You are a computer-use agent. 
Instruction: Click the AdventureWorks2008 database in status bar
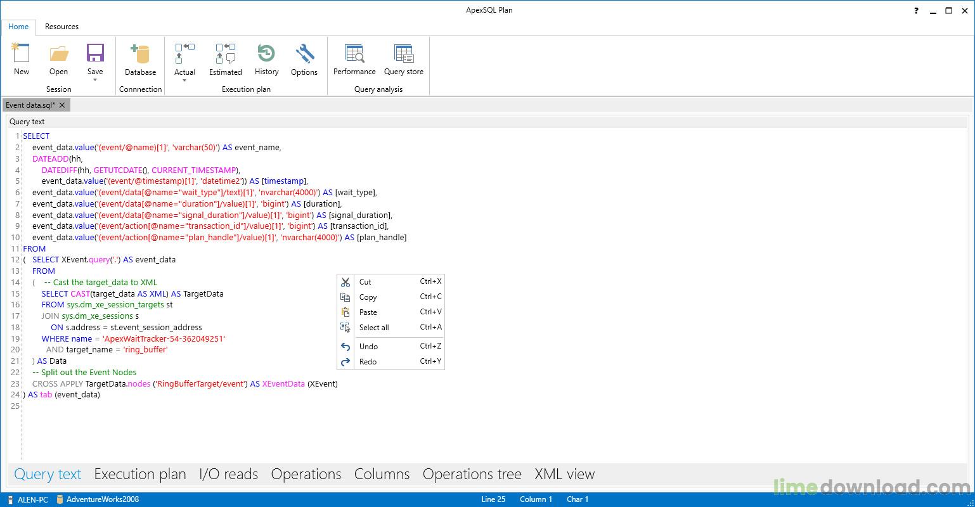pos(102,499)
